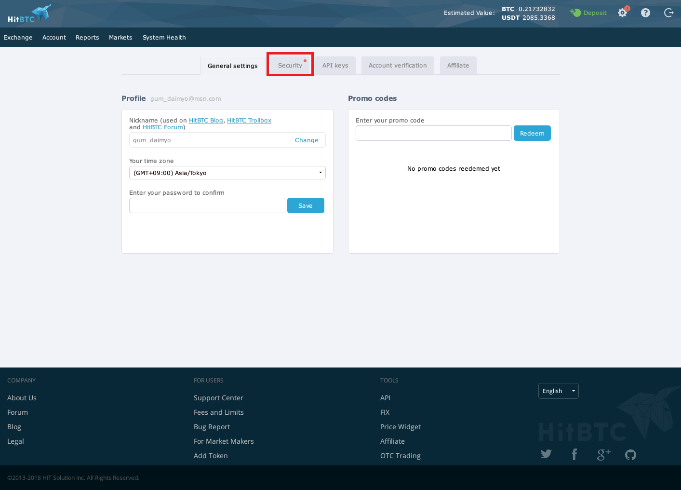Click the HitBTC logo in header
Image resolution: width=681 pixels, height=490 pixels.
(29, 14)
